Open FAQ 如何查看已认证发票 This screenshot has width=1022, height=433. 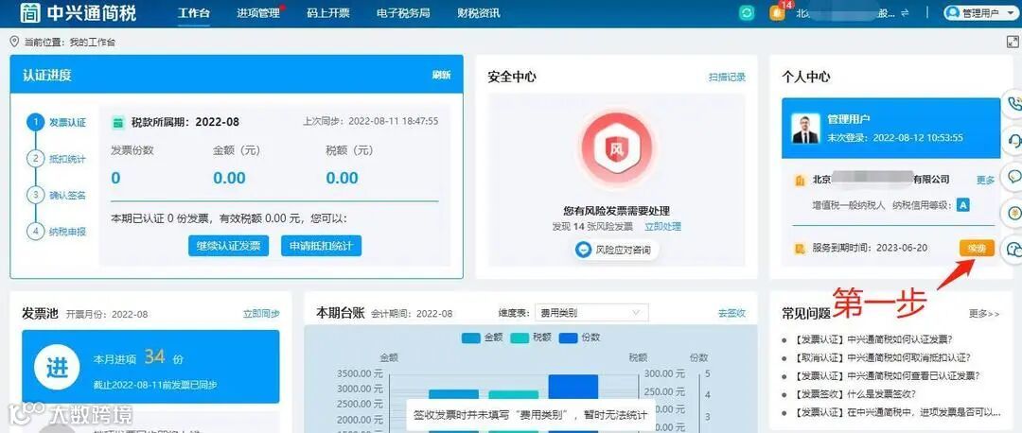point(885,375)
